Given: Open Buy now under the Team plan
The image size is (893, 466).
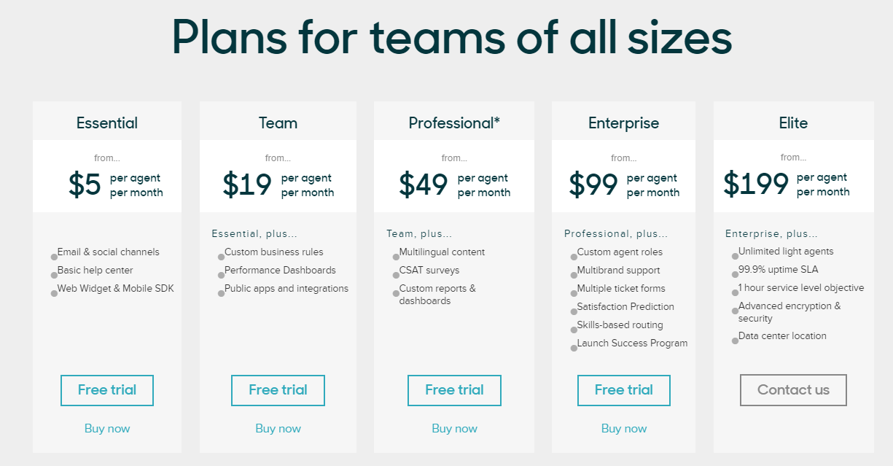Looking at the screenshot, I should tap(278, 428).
